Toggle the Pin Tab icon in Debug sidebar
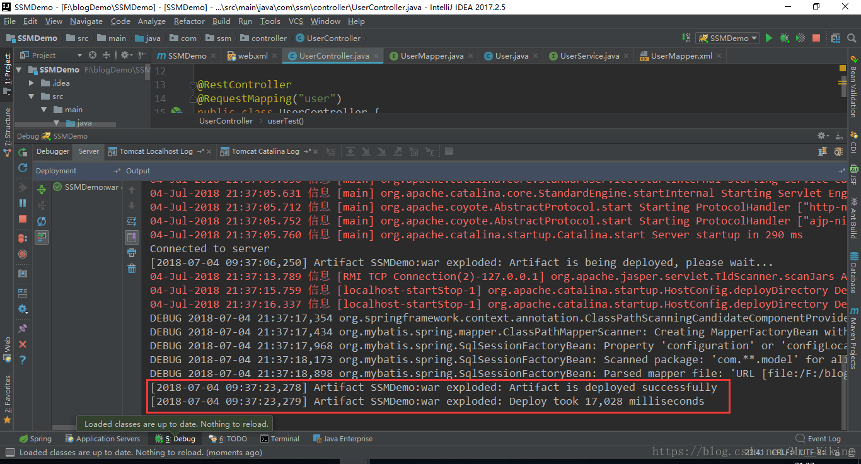Viewport: 861px width, 464px height. [23, 328]
